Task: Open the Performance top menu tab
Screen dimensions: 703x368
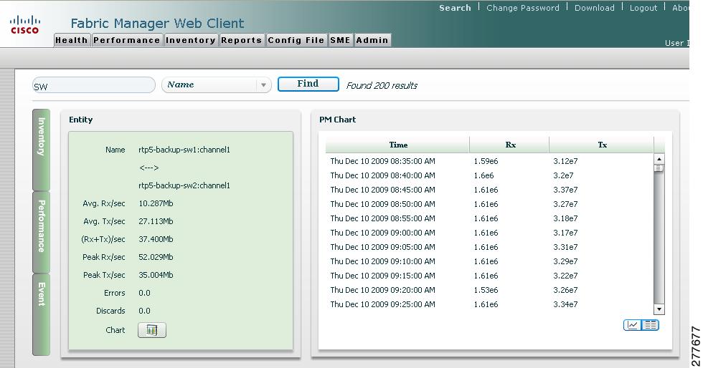Action: pos(127,40)
